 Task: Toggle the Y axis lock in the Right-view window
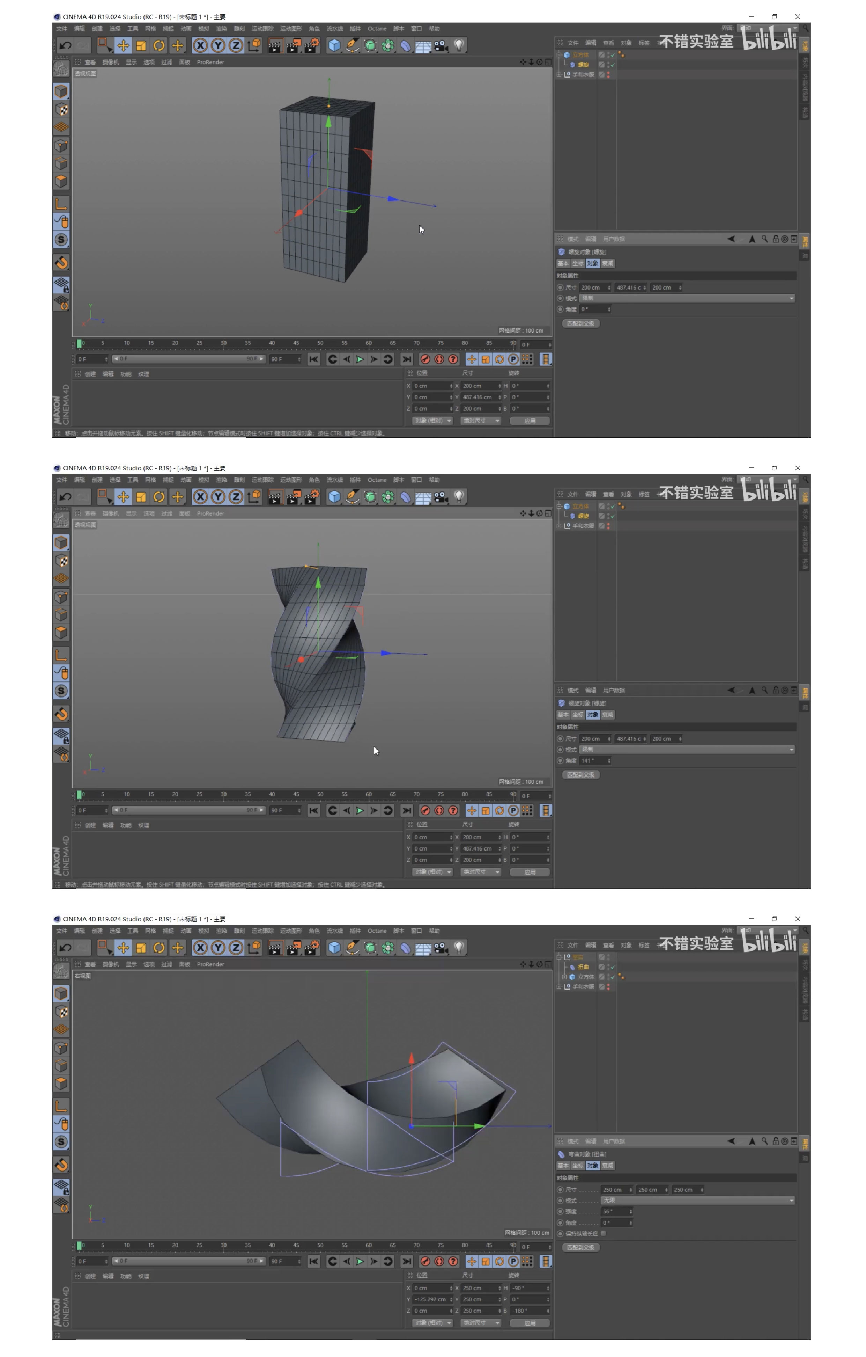(218, 948)
